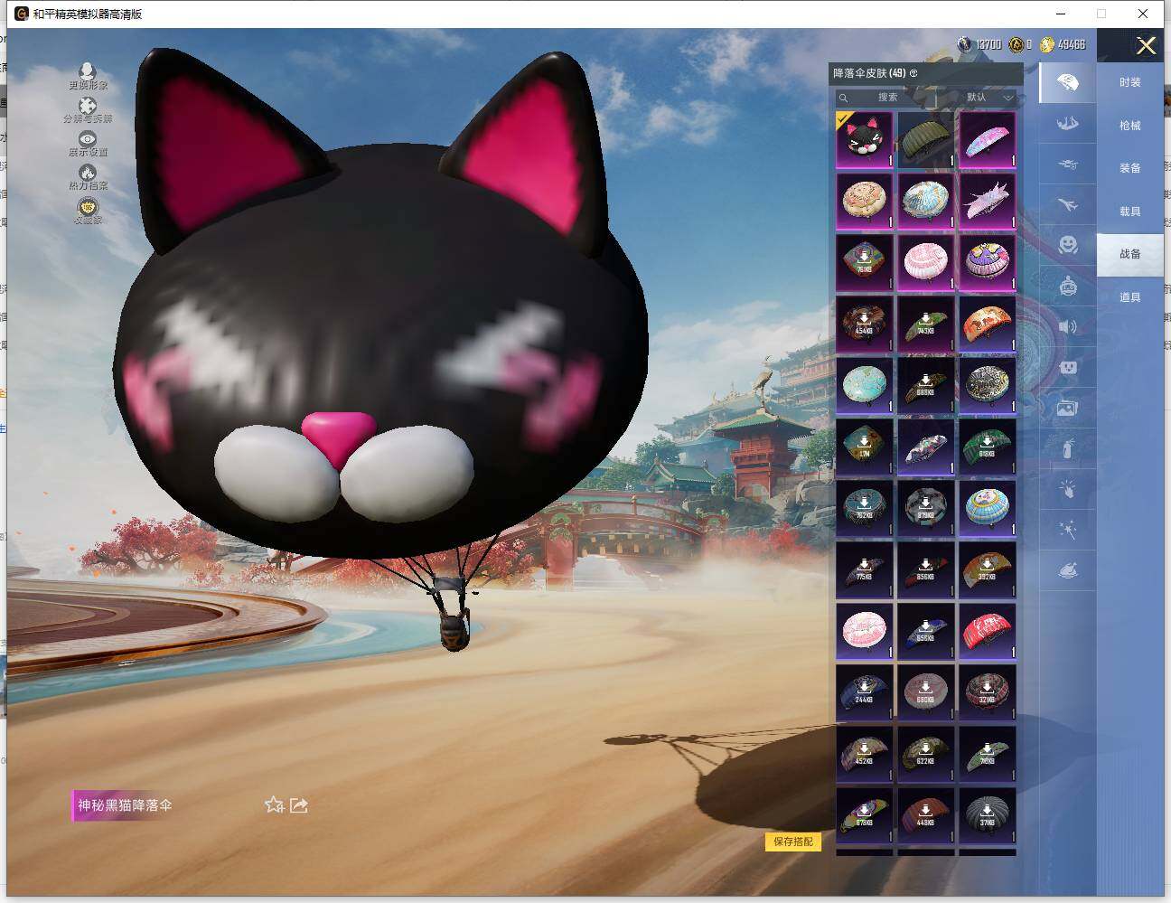Image resolution: width=1171 pixels, height=903 pixels.
Task: Click the 保存搭配 save loadout button
Action: [793, 842]
